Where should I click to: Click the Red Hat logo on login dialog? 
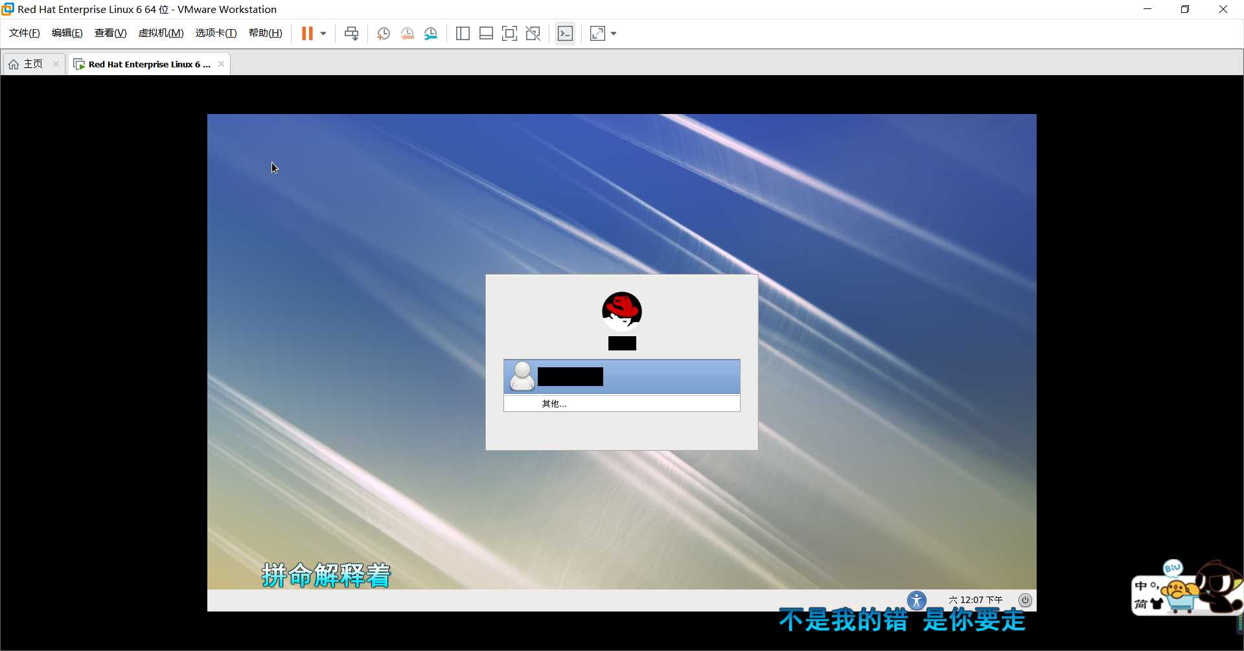[x=622, y=310]
